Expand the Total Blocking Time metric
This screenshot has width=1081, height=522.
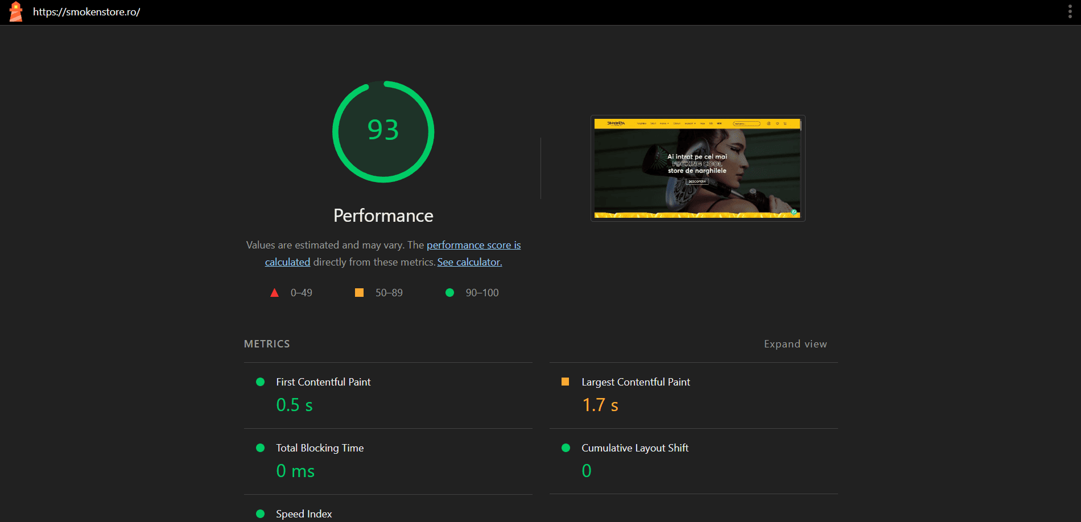320,448
